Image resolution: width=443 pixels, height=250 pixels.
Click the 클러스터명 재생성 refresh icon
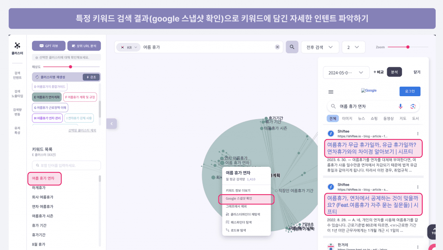tap(37, 77)
